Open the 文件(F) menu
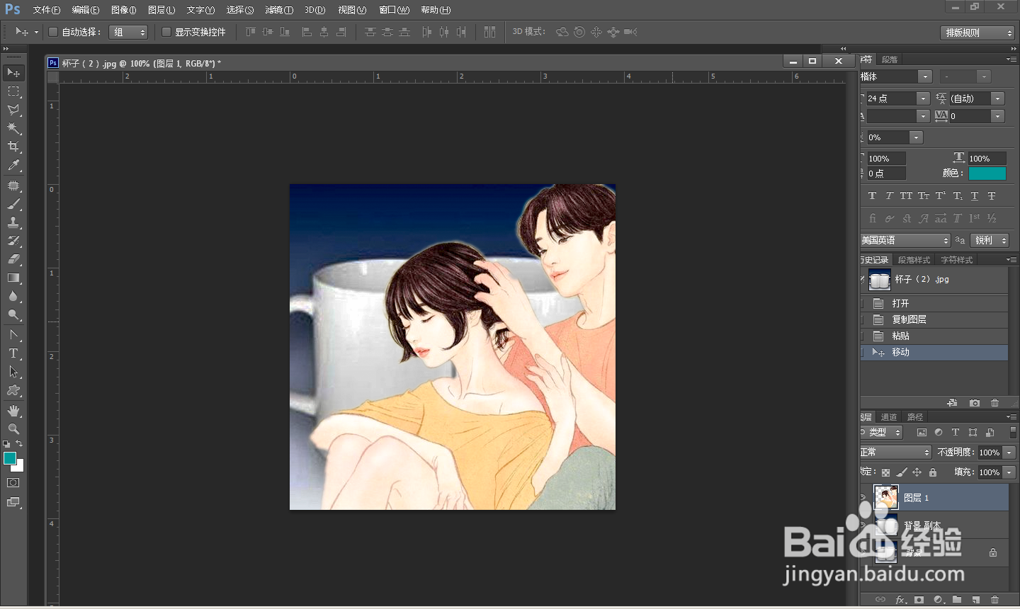The image size is (1020, 609). pyautogui.click(x=47, y=10)
